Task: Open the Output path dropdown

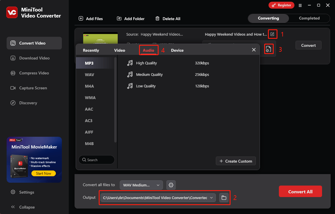Action: (158, 198)
